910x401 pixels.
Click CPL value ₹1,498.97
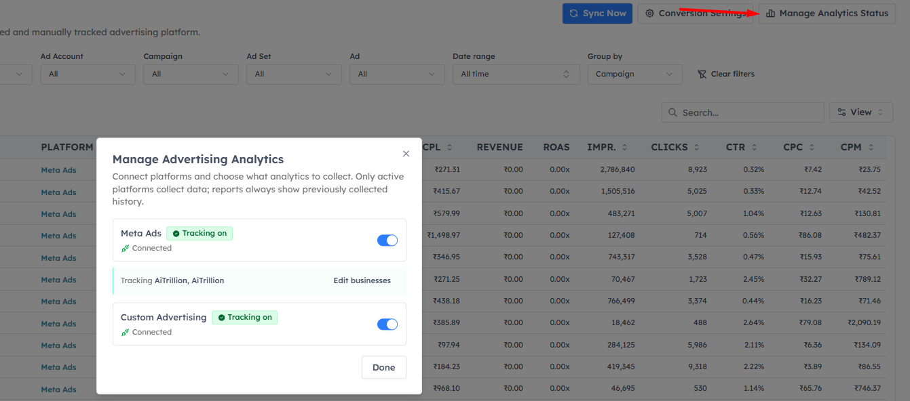click(x=444, y=235)
